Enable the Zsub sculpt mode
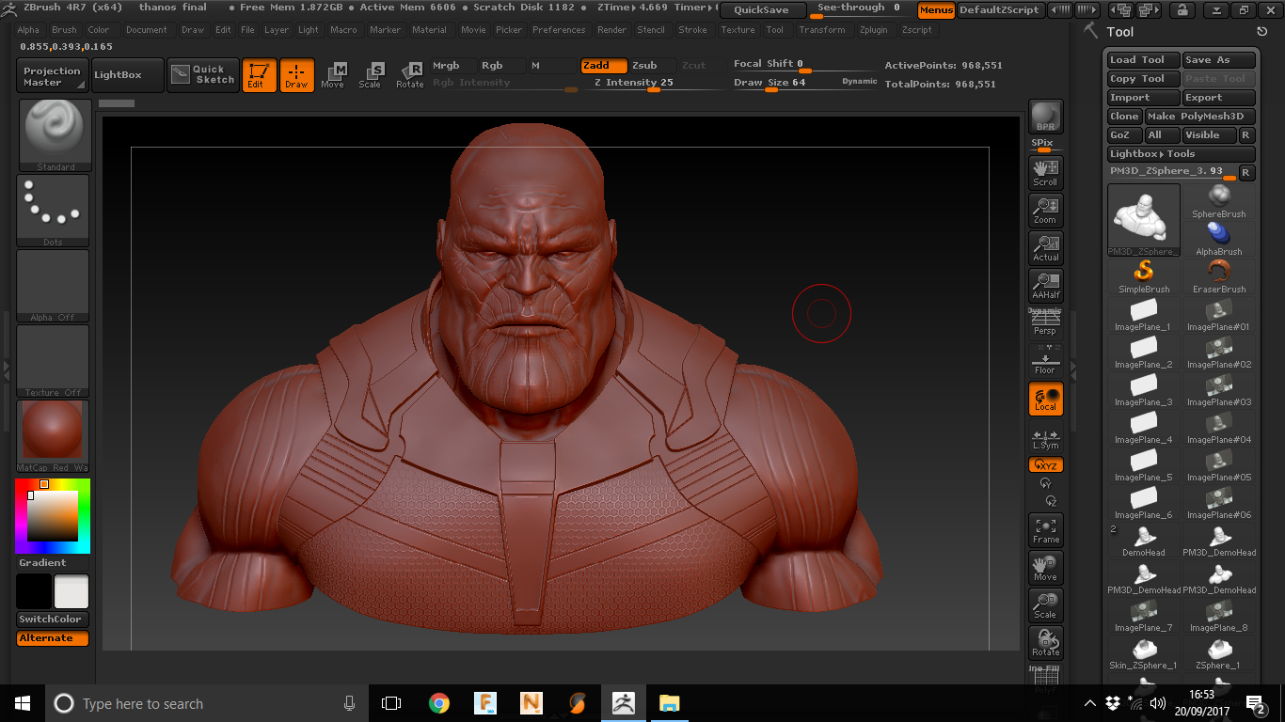 tap(651, 66)
